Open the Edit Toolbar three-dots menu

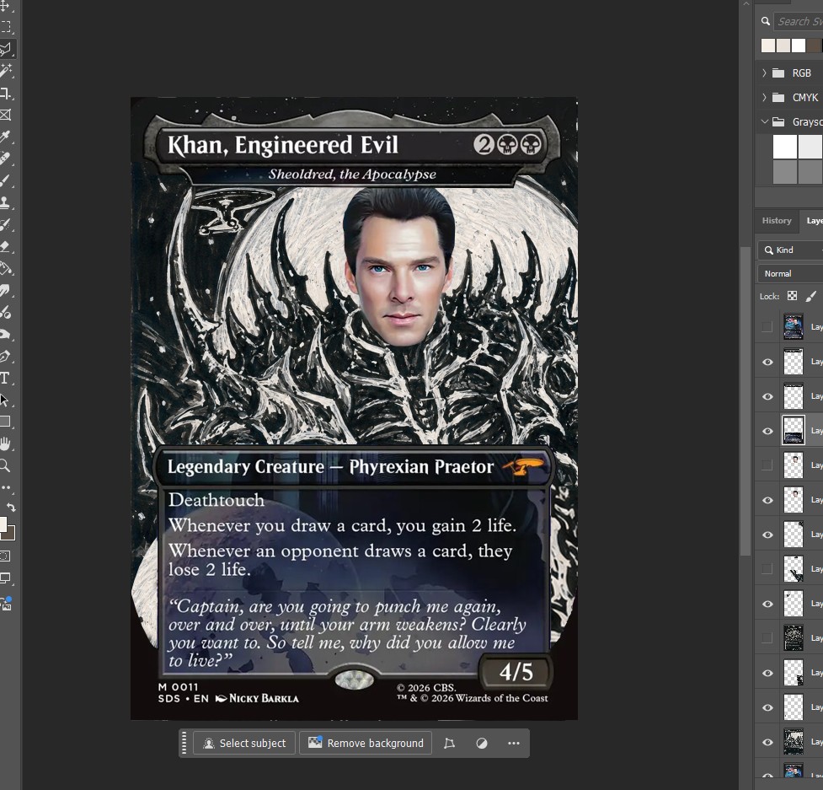pyautogui.click(x=5, y=487)
